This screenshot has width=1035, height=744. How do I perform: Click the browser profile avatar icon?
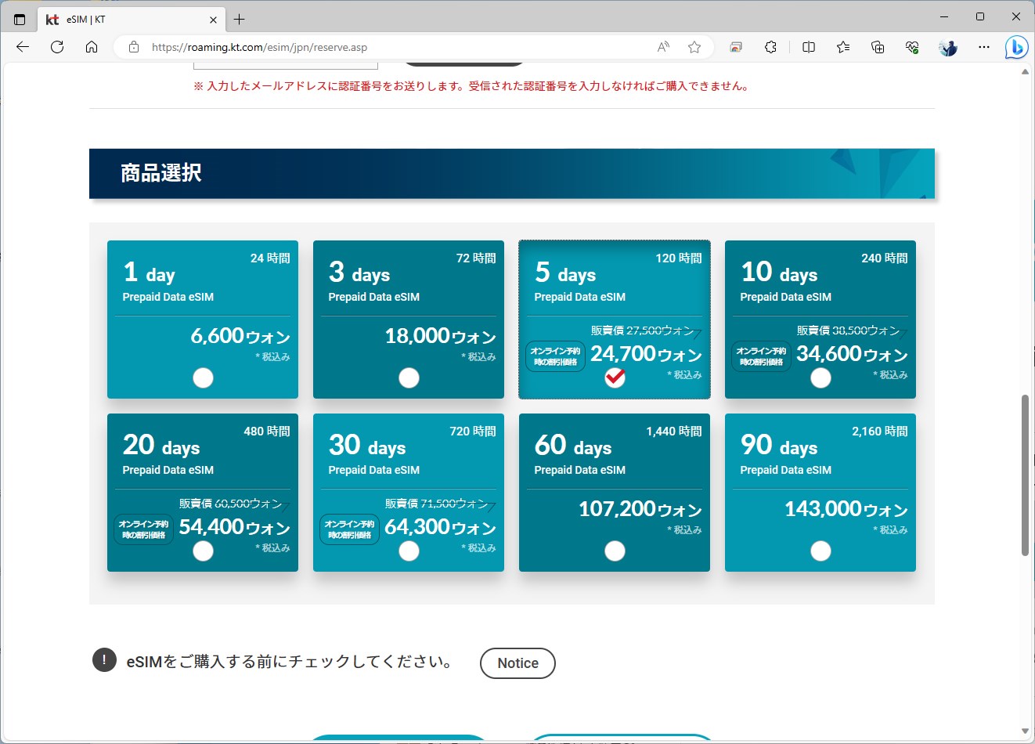click(947, 47)
